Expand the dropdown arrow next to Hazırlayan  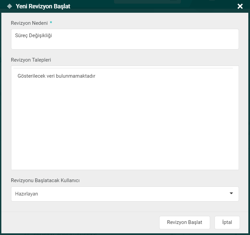tap(231, 193)
